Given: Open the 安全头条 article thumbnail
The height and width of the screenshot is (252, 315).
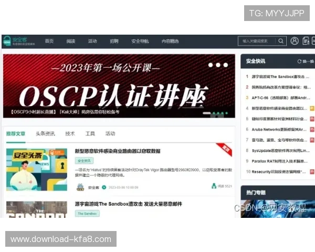Looking at the screenshot, I should [37, 170].
